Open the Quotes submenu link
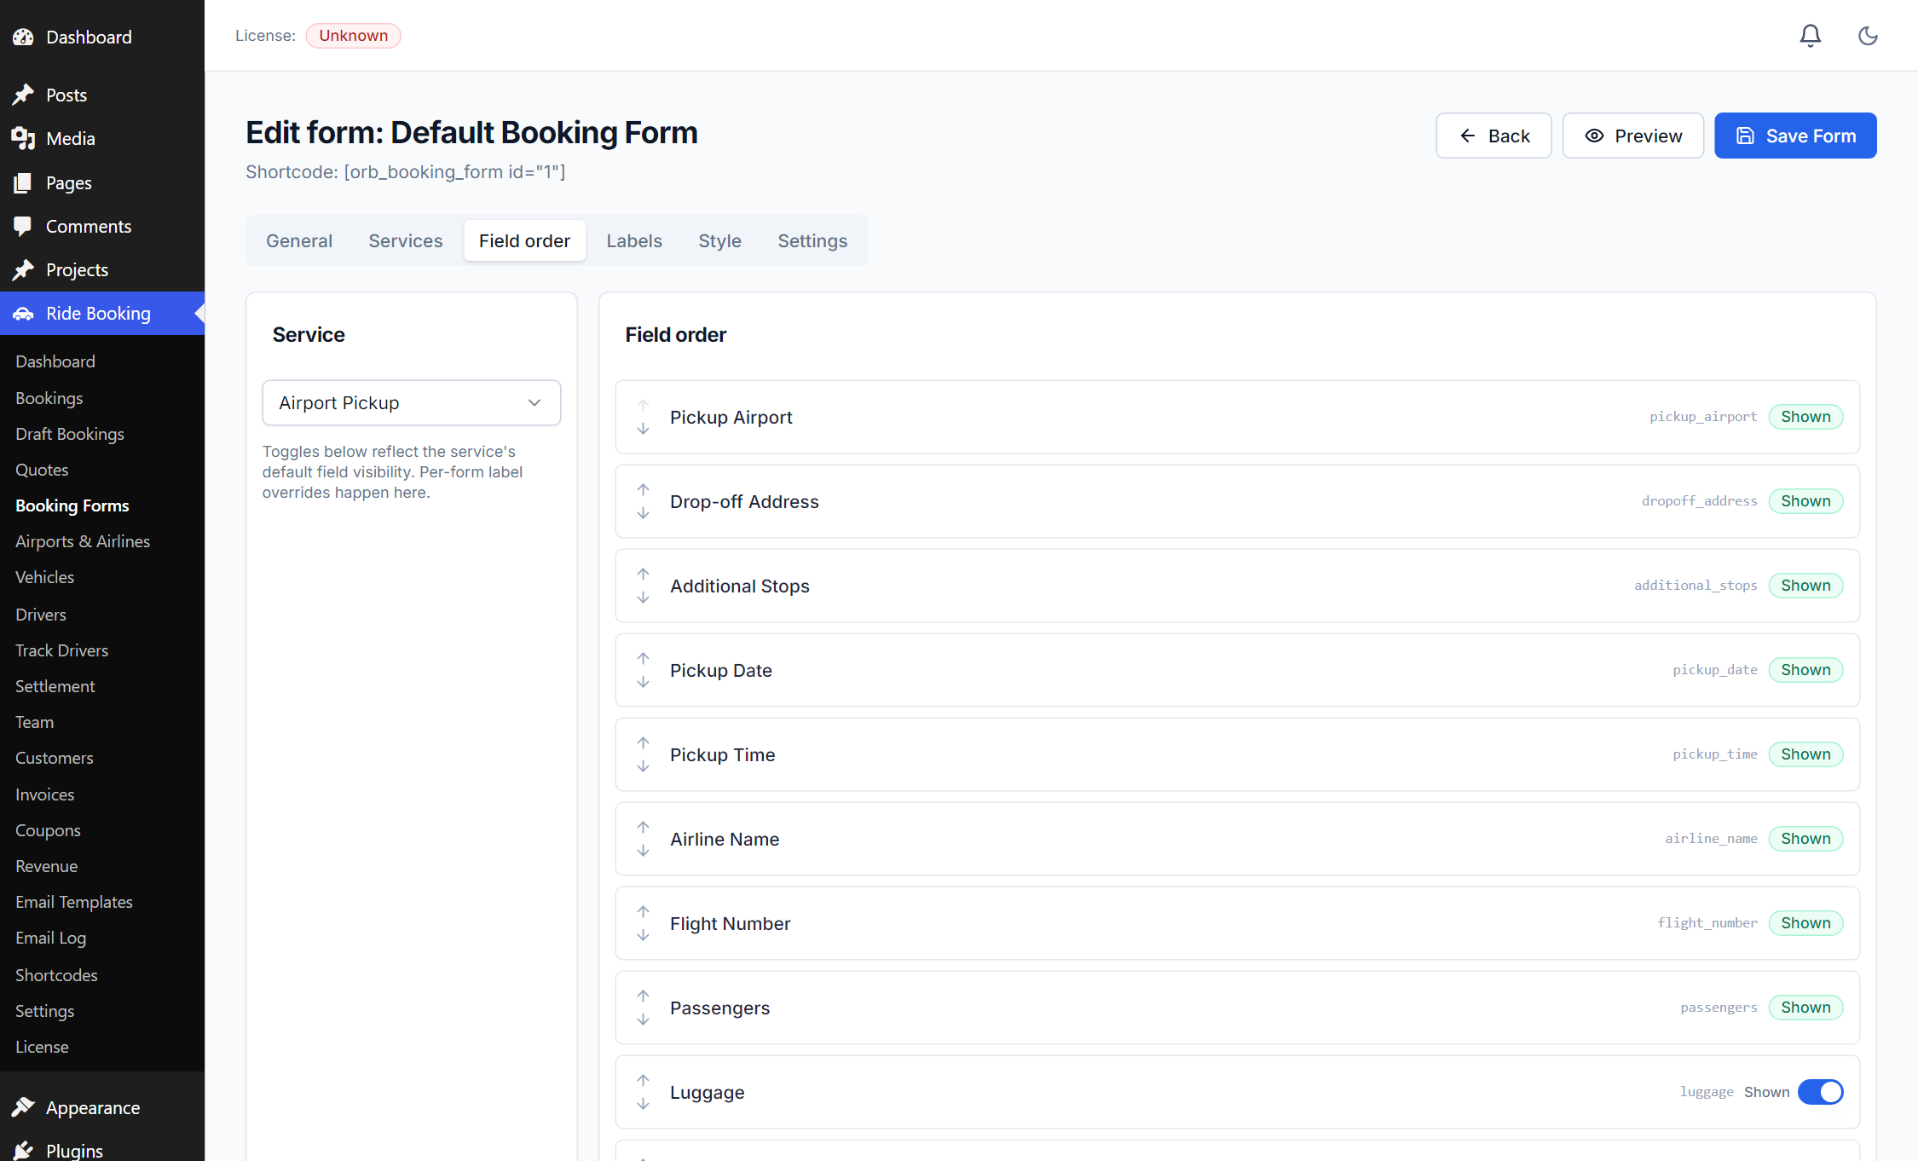This screenshot has width=1918, height=1161. (42, 470)
